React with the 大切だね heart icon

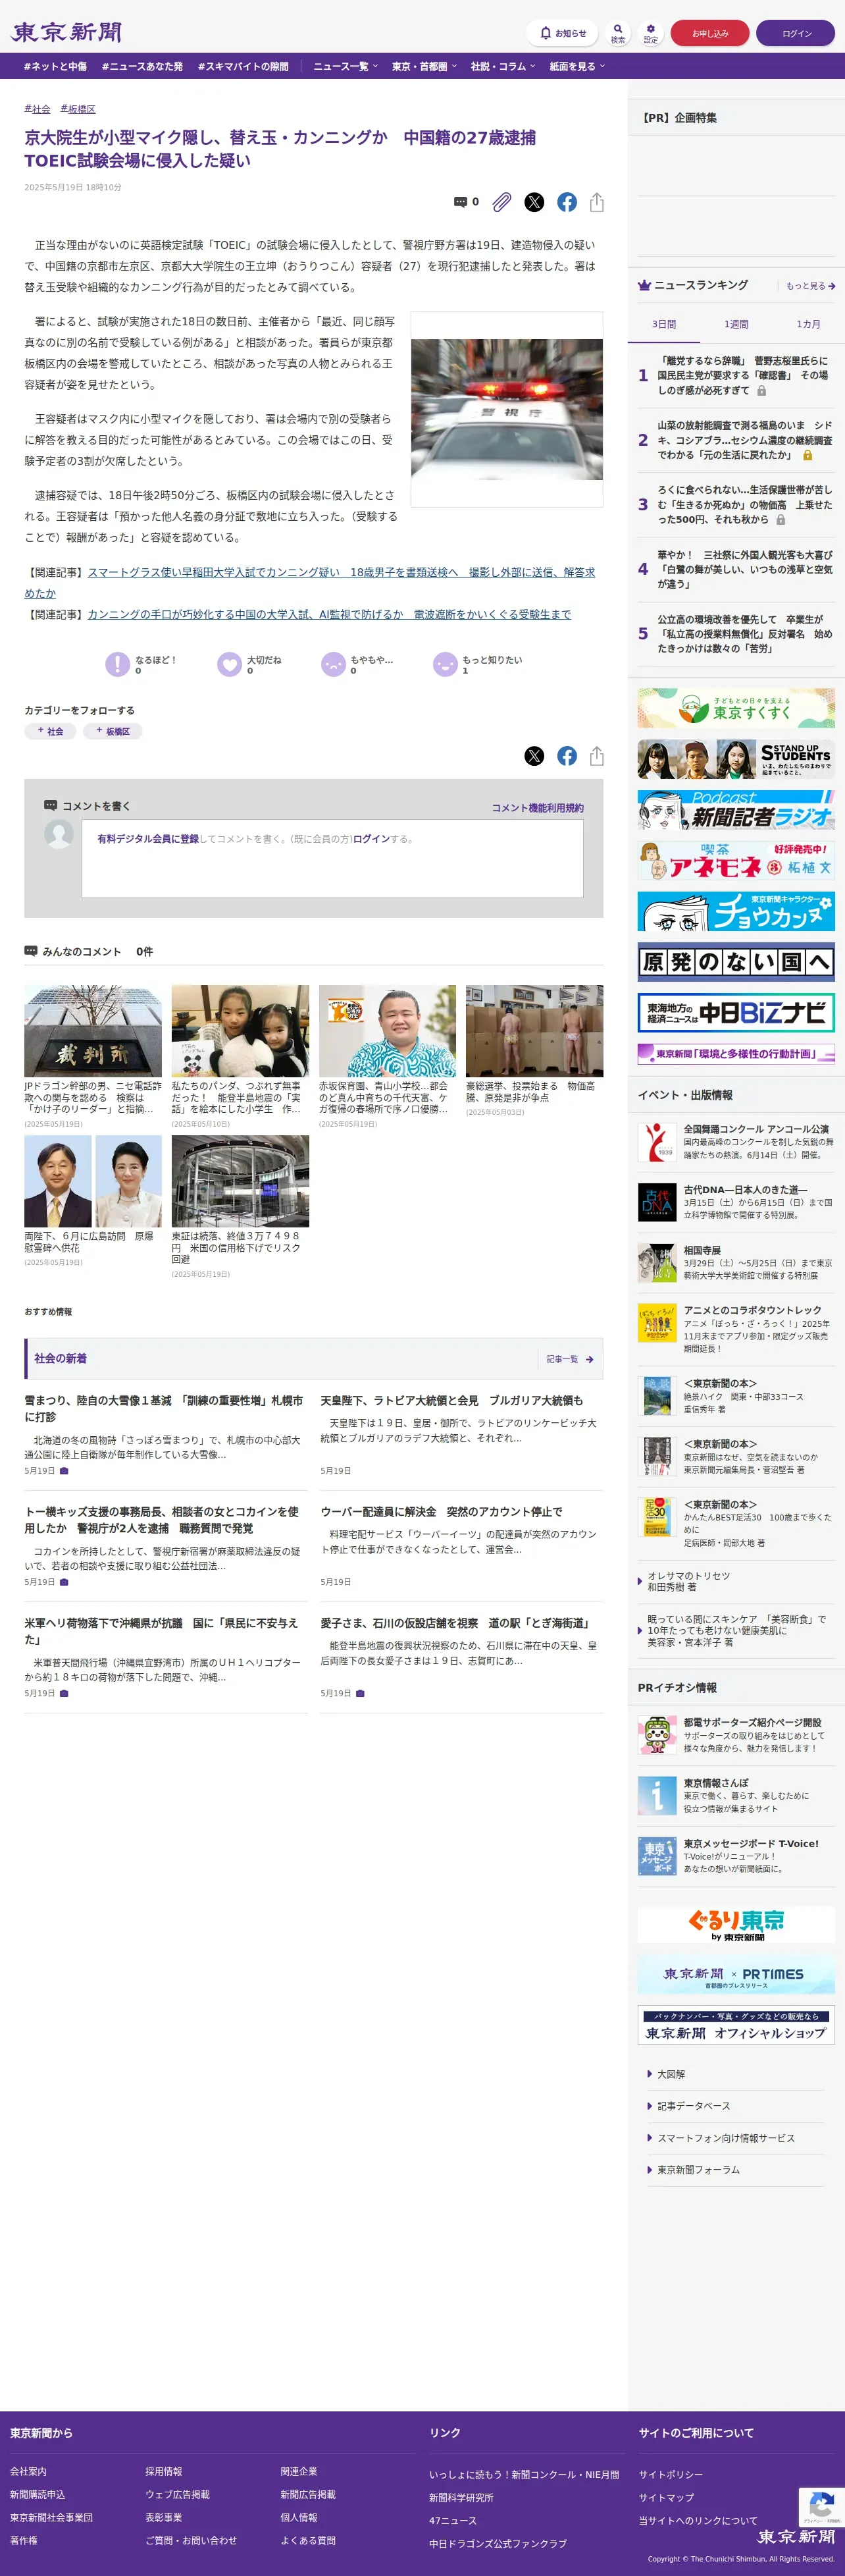click(x=230, y=664)
